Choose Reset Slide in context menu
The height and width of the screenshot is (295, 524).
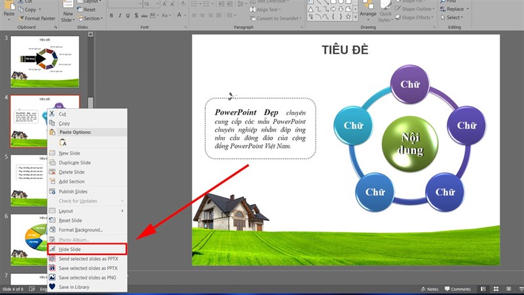pyautogui.click(x=87, y=220)
